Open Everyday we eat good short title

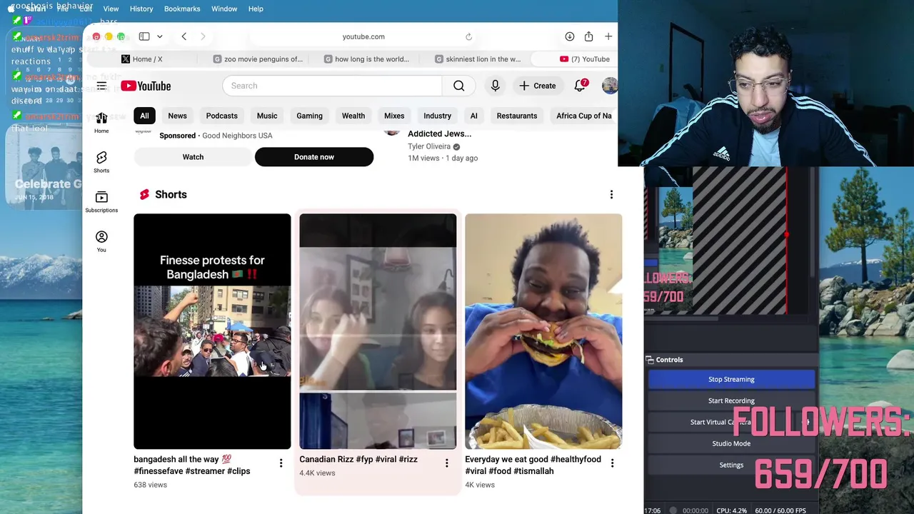coord(533,465)
